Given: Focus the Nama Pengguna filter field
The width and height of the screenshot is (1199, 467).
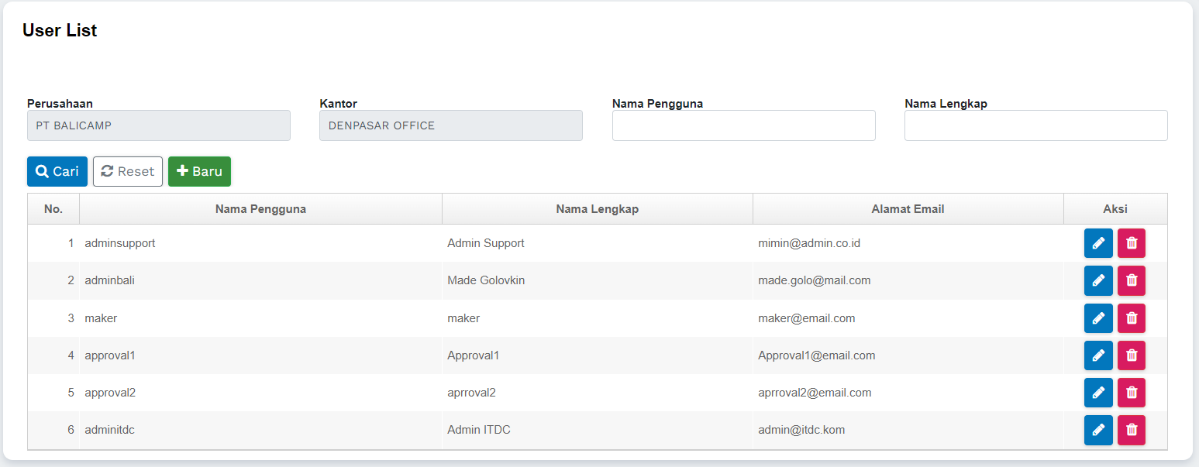Looking at the screenshot, I should (x=743, y=125).
